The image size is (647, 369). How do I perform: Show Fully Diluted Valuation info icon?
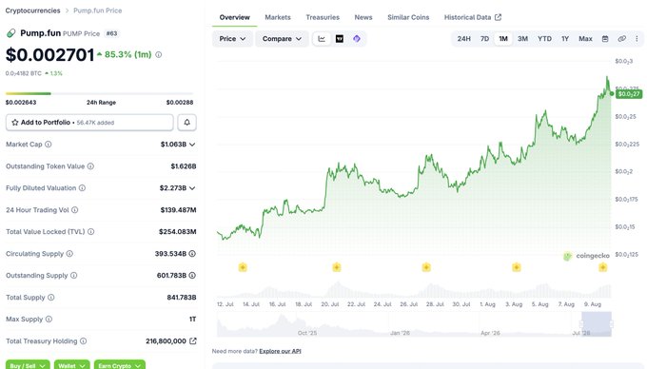(83, 188)
